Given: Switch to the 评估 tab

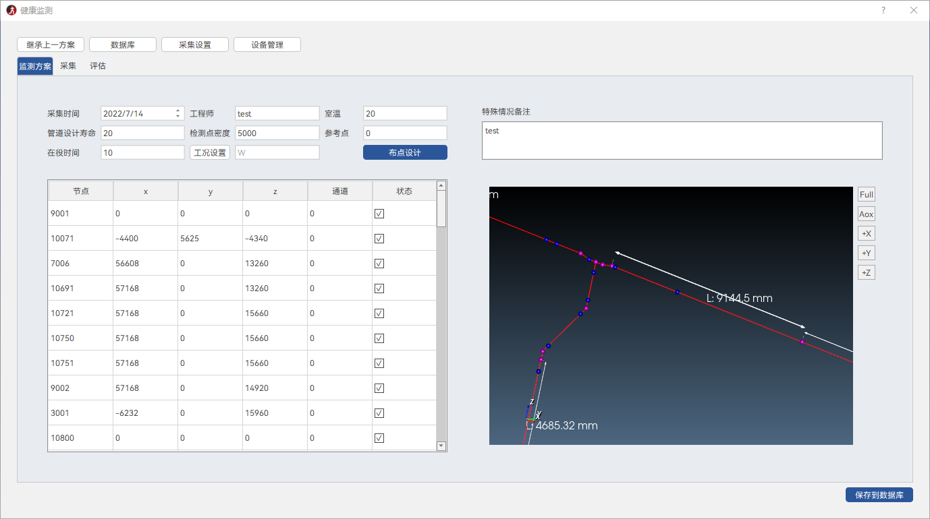Looking at the screenshot, I should (98, 66).
